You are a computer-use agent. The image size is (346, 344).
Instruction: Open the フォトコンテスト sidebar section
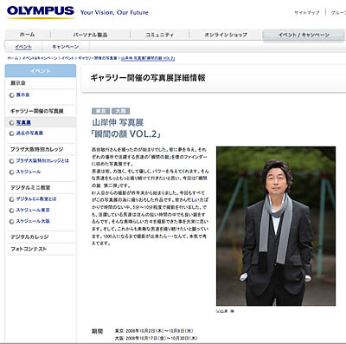tap(29, 249)
